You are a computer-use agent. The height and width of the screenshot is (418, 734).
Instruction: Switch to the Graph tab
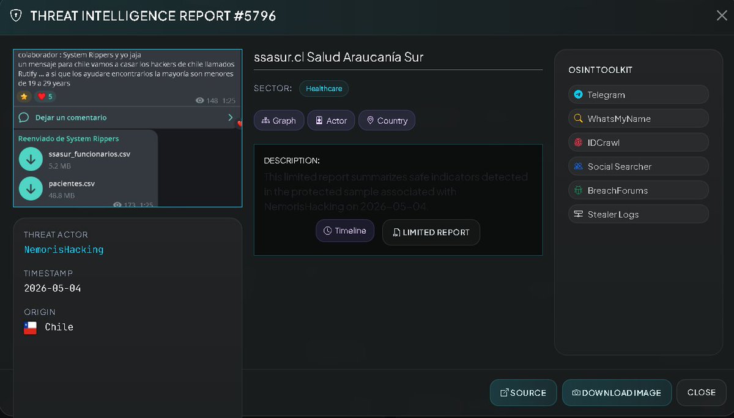tap(279, 121)
